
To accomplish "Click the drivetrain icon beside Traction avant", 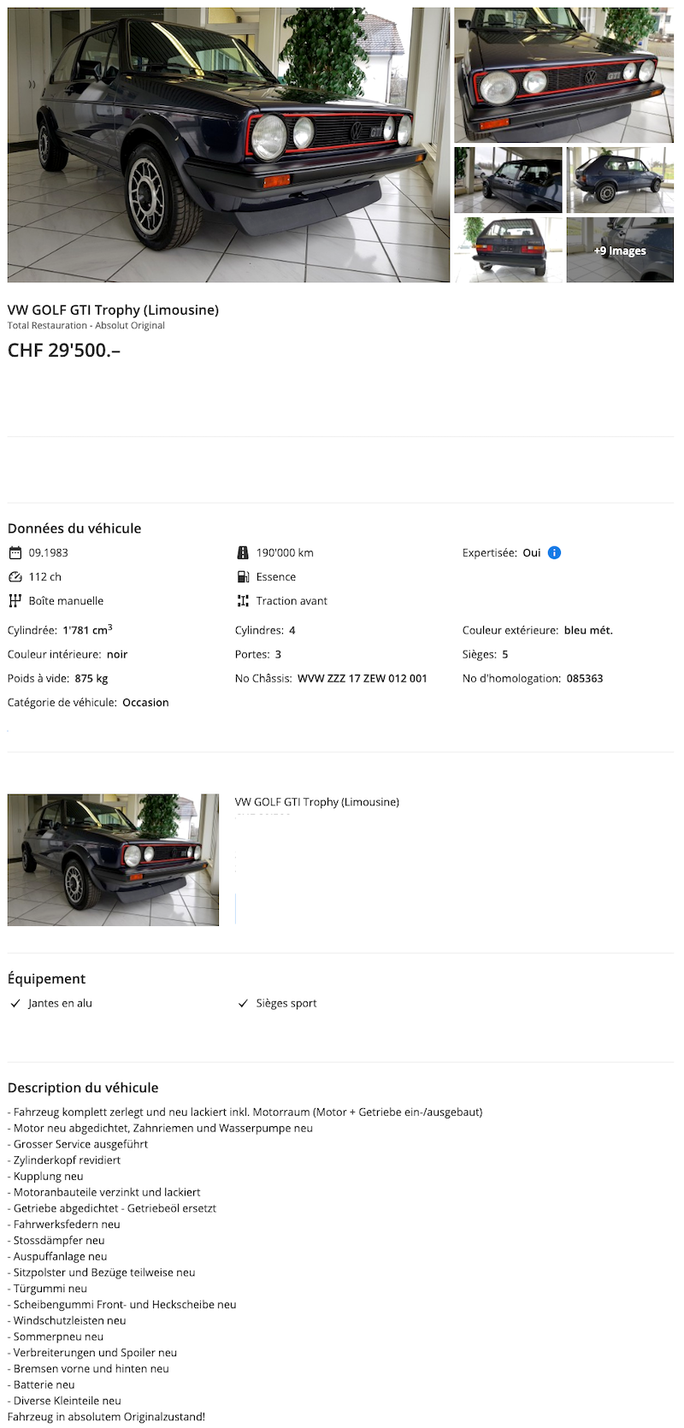I will pos(243,600).
